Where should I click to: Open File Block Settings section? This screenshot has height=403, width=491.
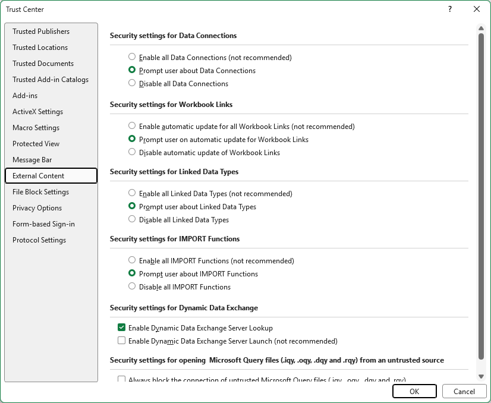point(51,191)
